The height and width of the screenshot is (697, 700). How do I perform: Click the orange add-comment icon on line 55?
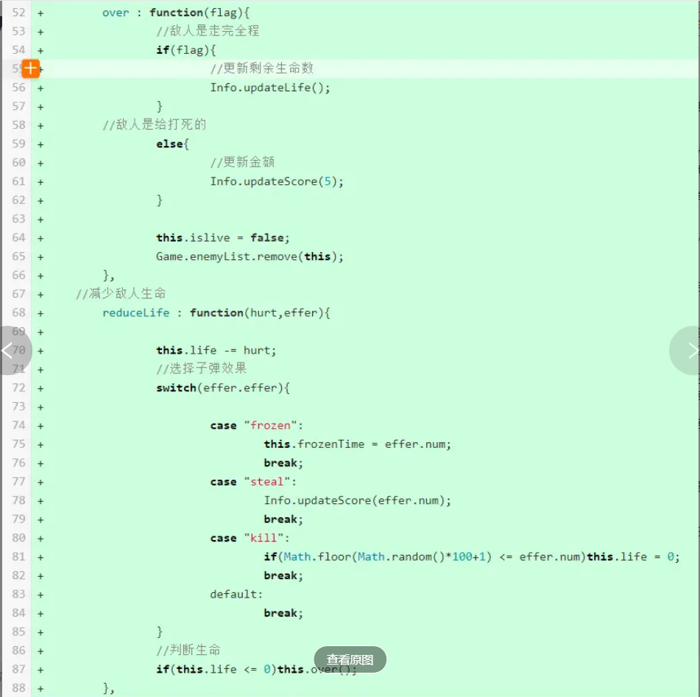coord(30,68)
